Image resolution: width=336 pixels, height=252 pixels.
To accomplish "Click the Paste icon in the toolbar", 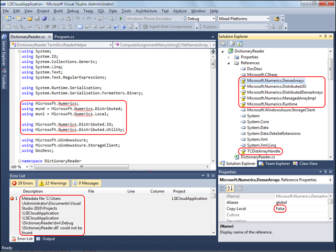I will pyautogui.click(x=68, y=19).
